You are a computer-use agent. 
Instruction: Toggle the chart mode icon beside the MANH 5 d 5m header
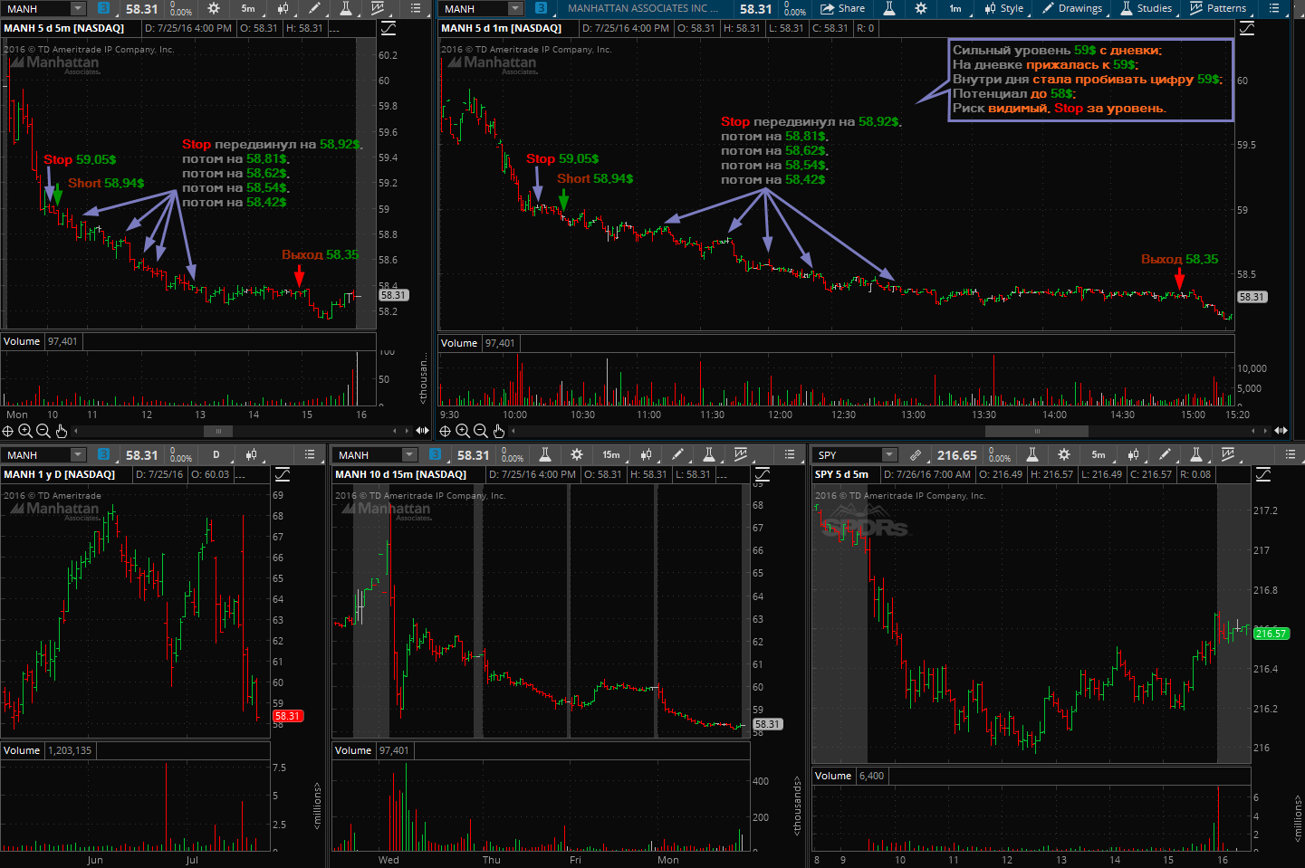coord(389,28)
